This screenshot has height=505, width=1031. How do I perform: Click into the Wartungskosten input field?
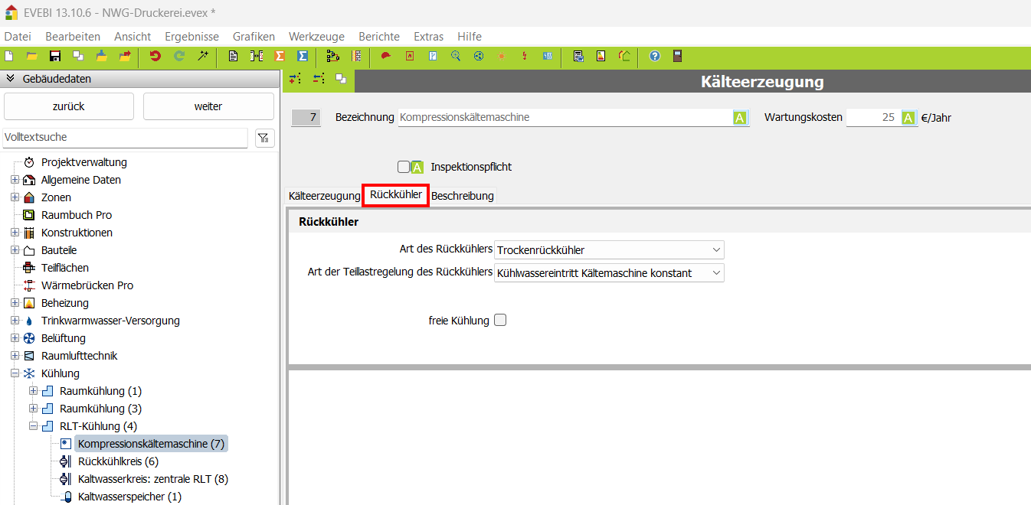(x=872, y=118)
